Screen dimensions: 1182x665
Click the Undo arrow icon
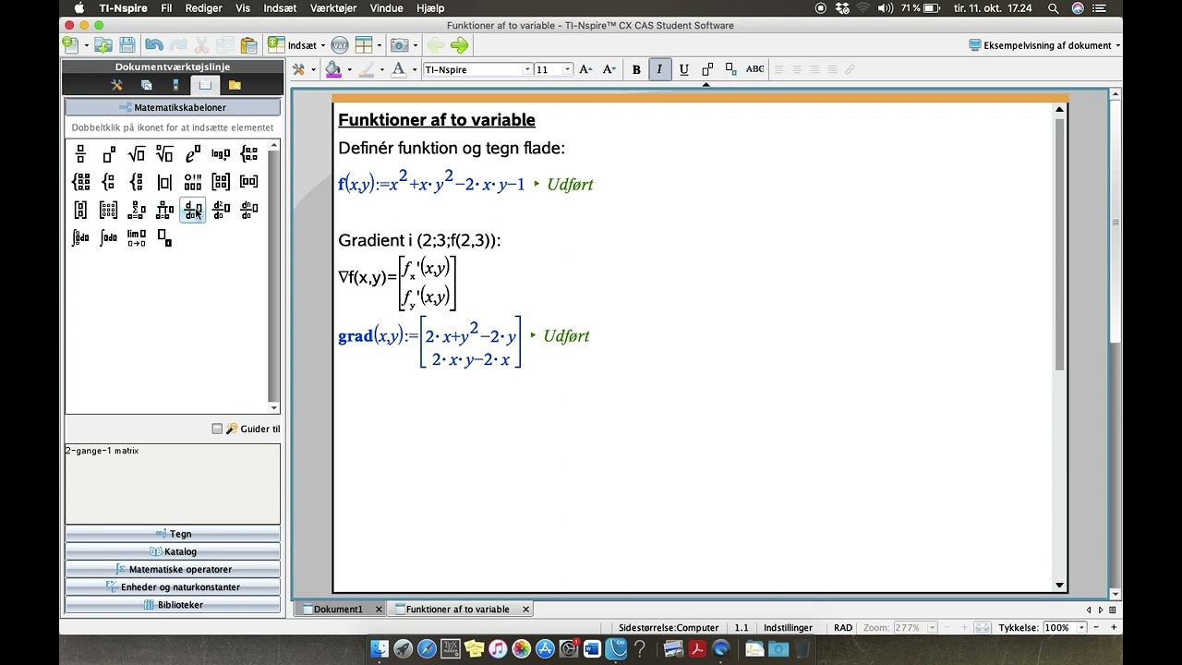[x=153, y=45]
